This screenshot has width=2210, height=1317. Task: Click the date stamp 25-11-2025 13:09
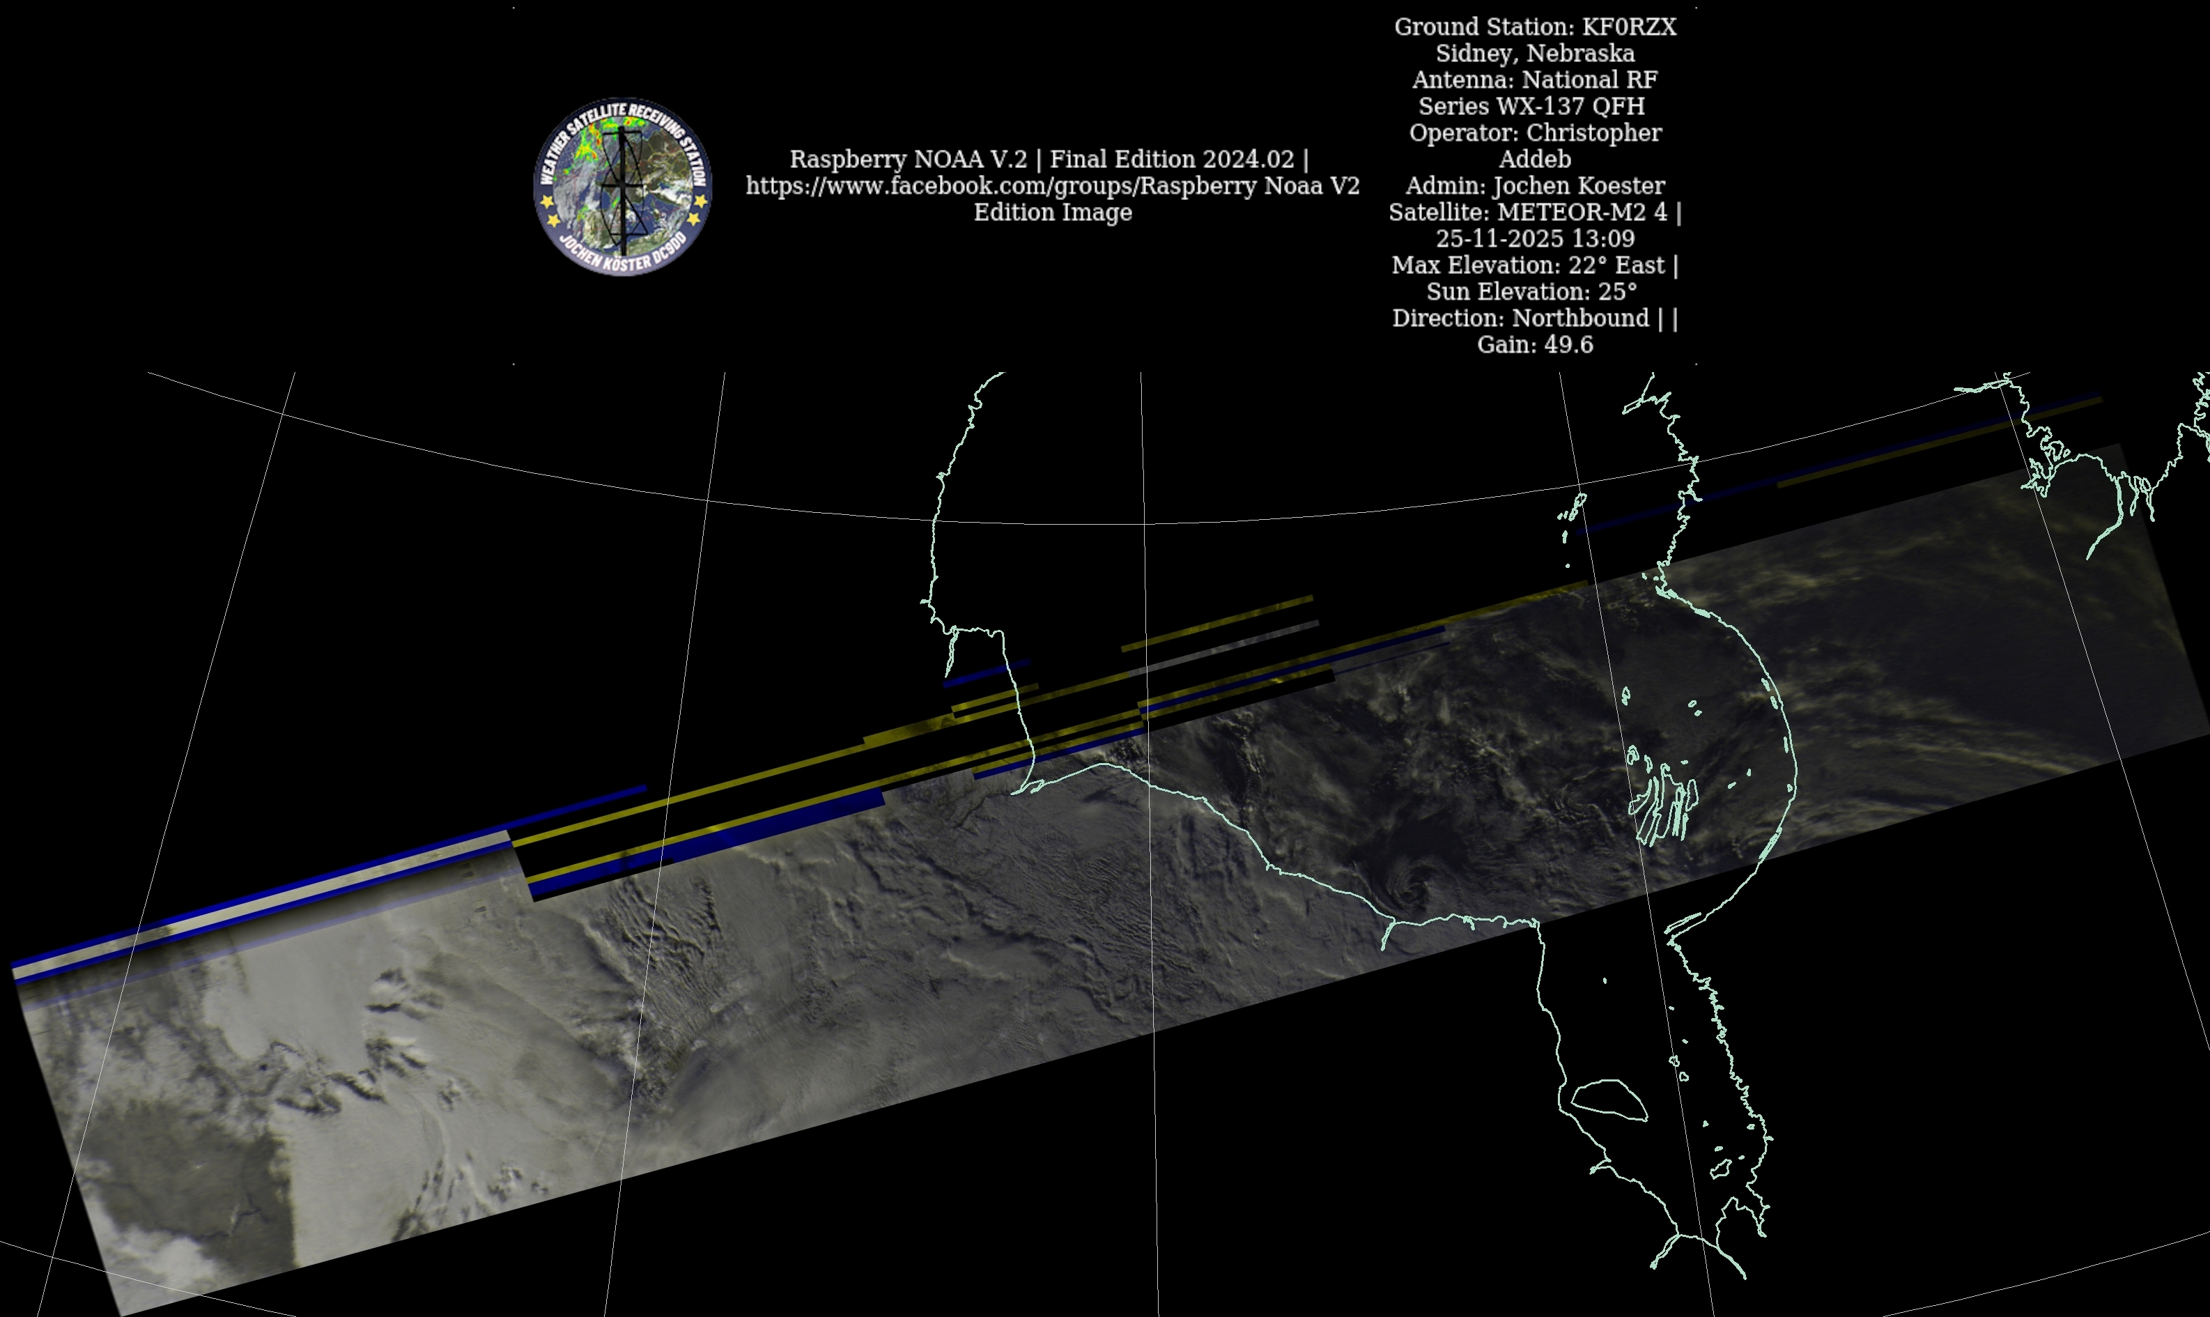(x=1535, y=239)
